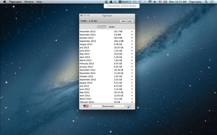Expand July 2013 activity details
The image size is (217, 135).
point(132,48)
